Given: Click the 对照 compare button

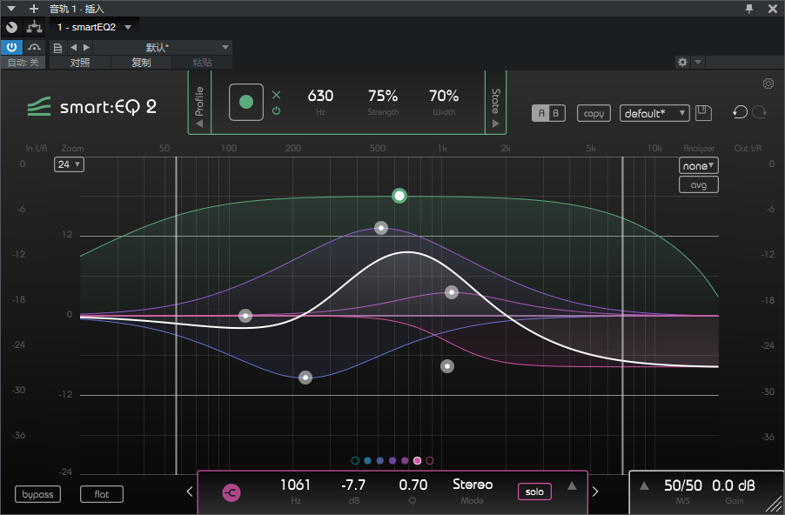Looking at the screenshot, I should coord(80,63).
